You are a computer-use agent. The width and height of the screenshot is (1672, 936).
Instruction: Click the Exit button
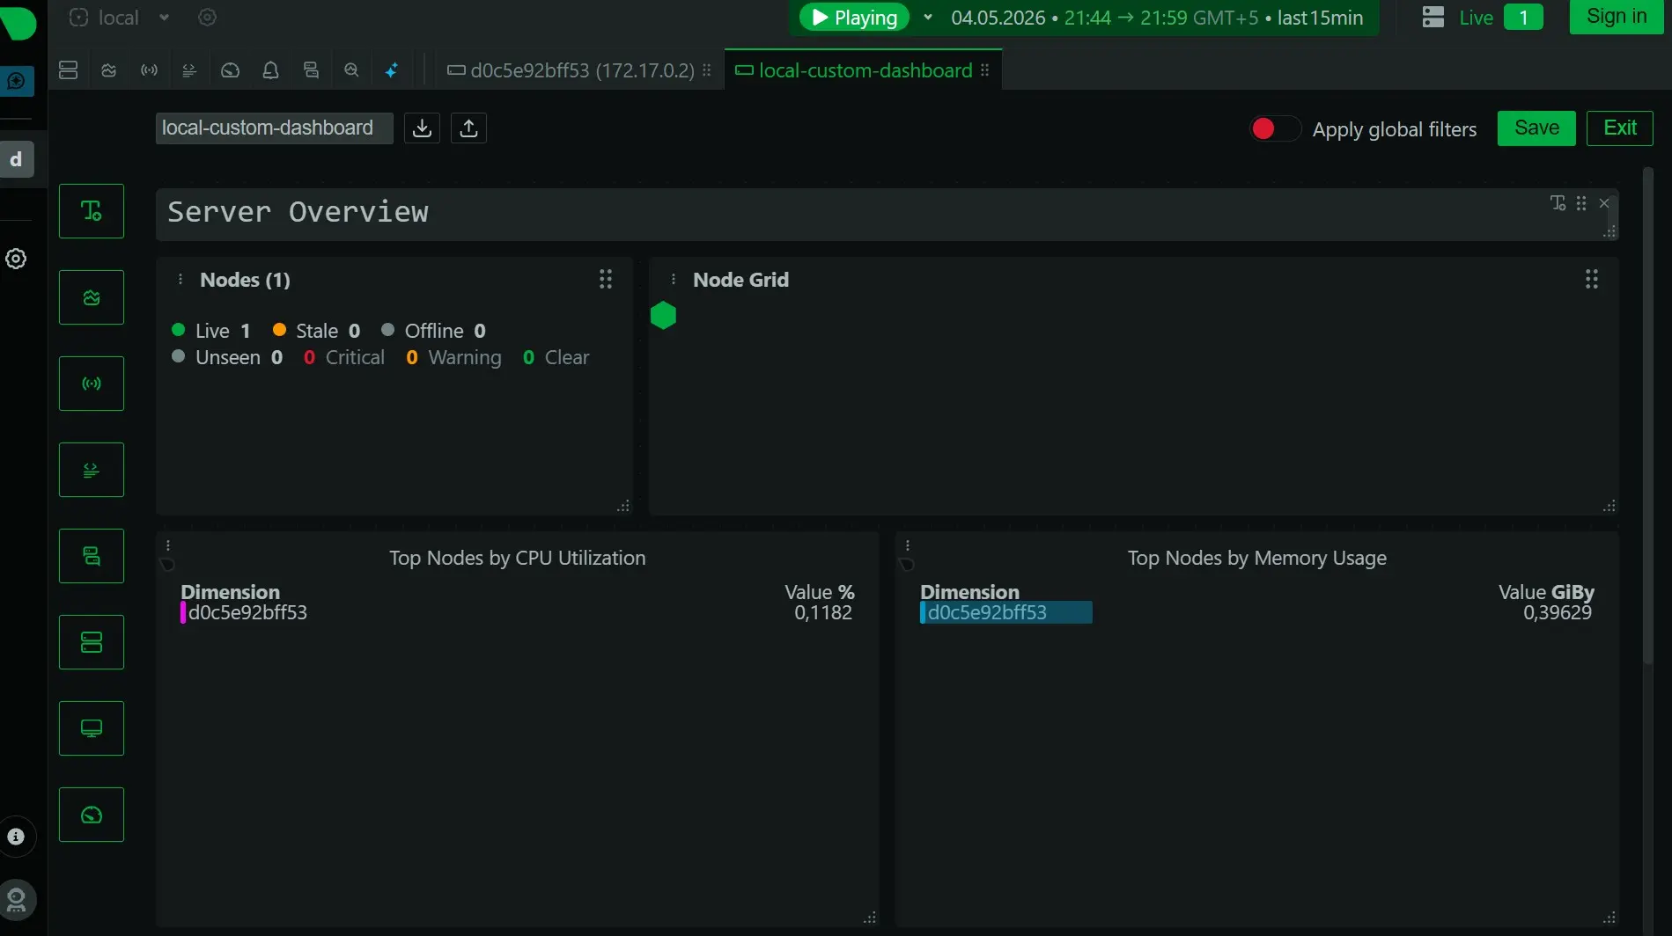click(1620, 128)
